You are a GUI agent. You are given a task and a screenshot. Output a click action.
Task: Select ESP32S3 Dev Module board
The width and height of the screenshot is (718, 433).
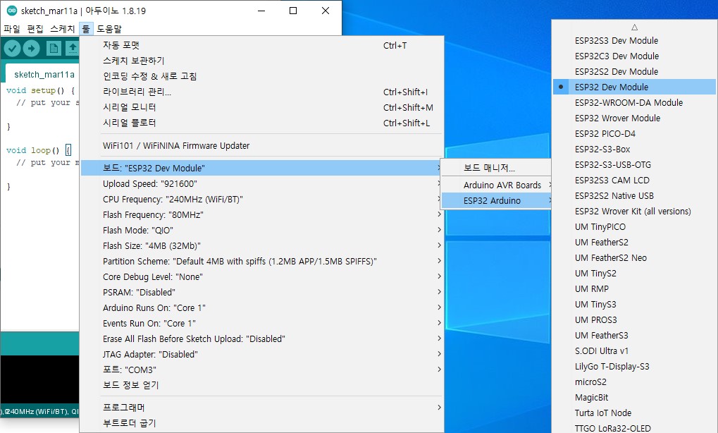click(x=634, y=41)
